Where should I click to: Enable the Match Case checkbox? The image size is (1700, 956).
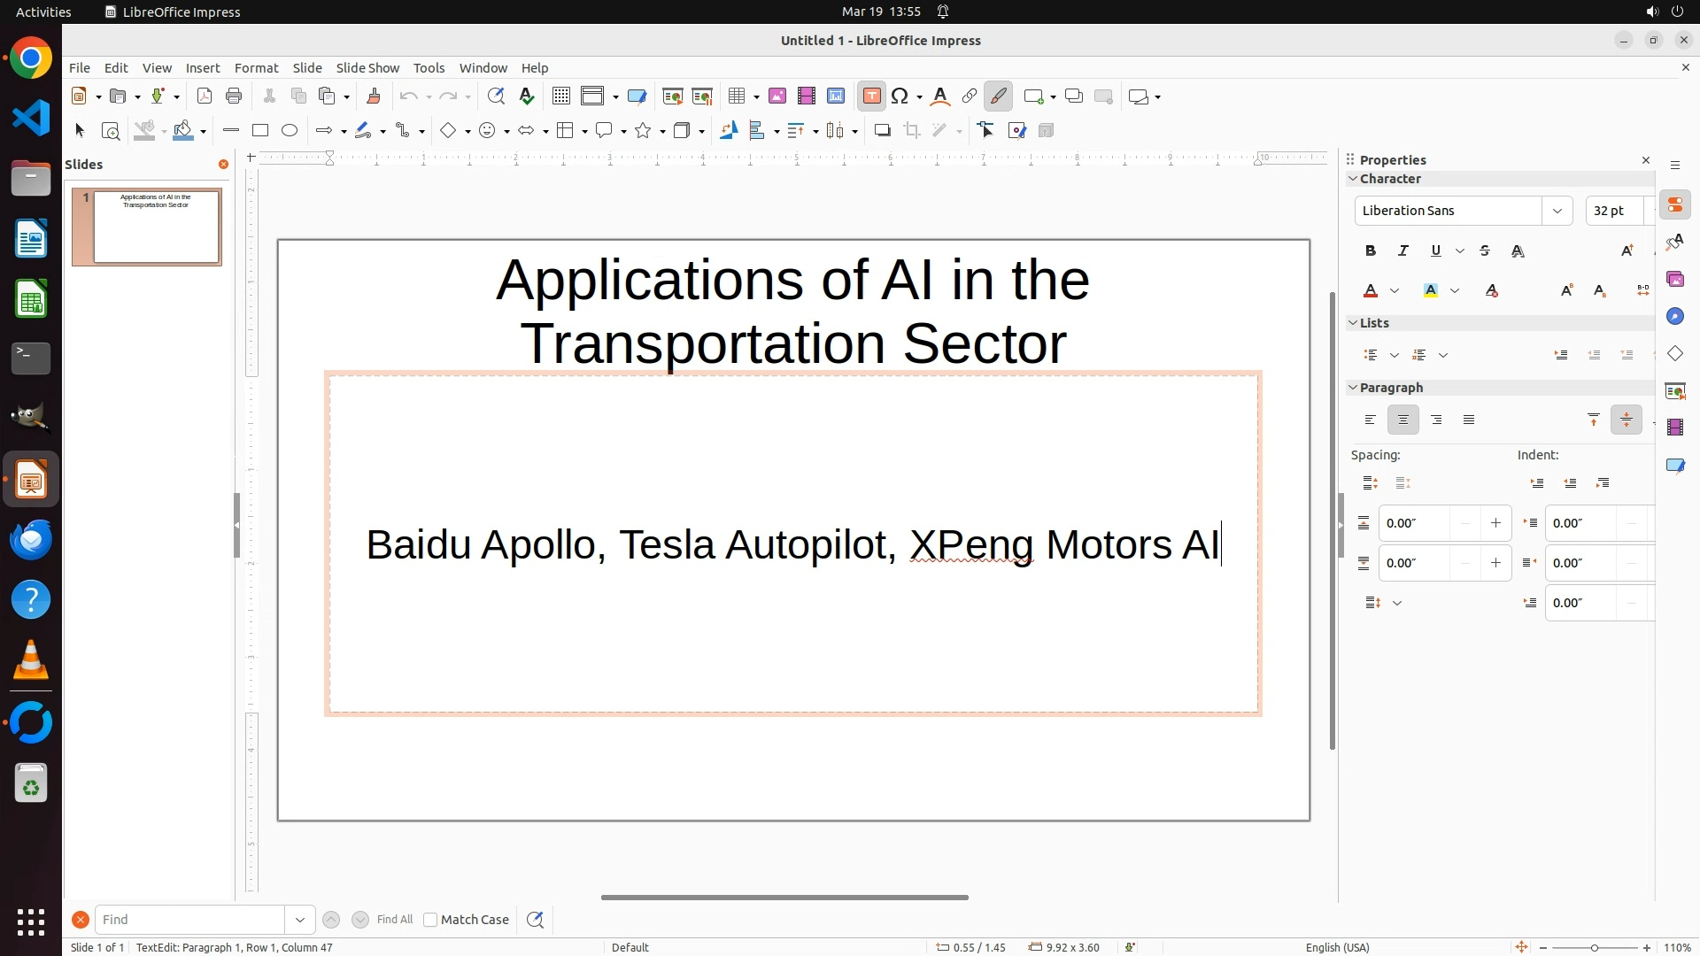430,920
